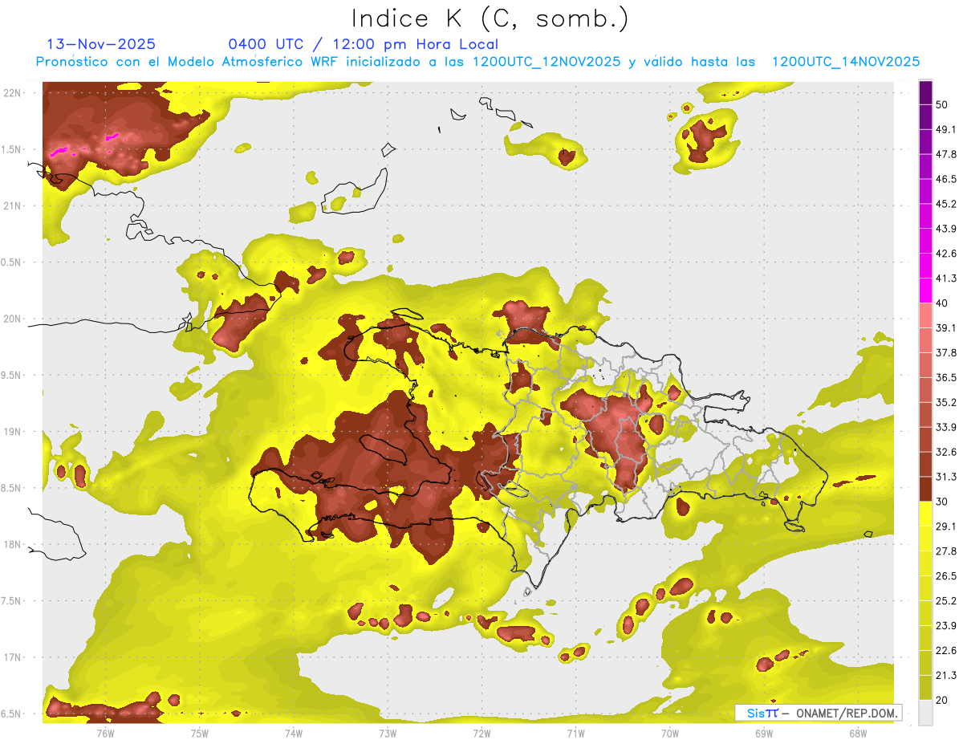This screenshot has height=744, width=963.
Task: Click the colorbar label "26.5"
Action: click(x=945, y=575)
